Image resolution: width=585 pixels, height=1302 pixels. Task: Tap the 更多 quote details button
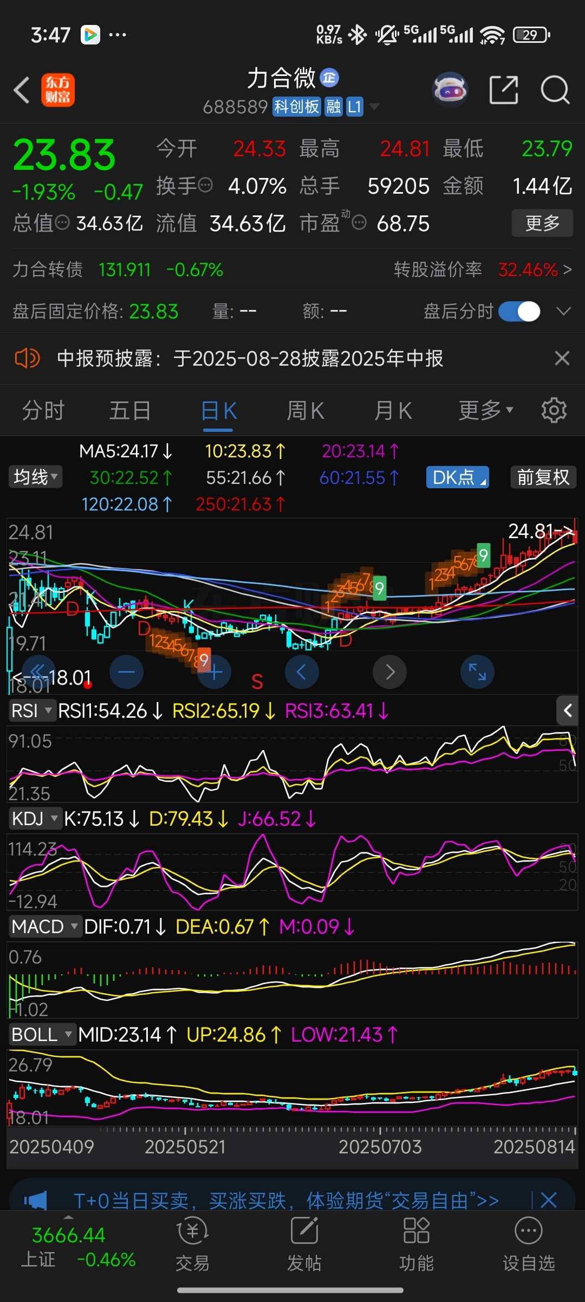pos(542,223)
